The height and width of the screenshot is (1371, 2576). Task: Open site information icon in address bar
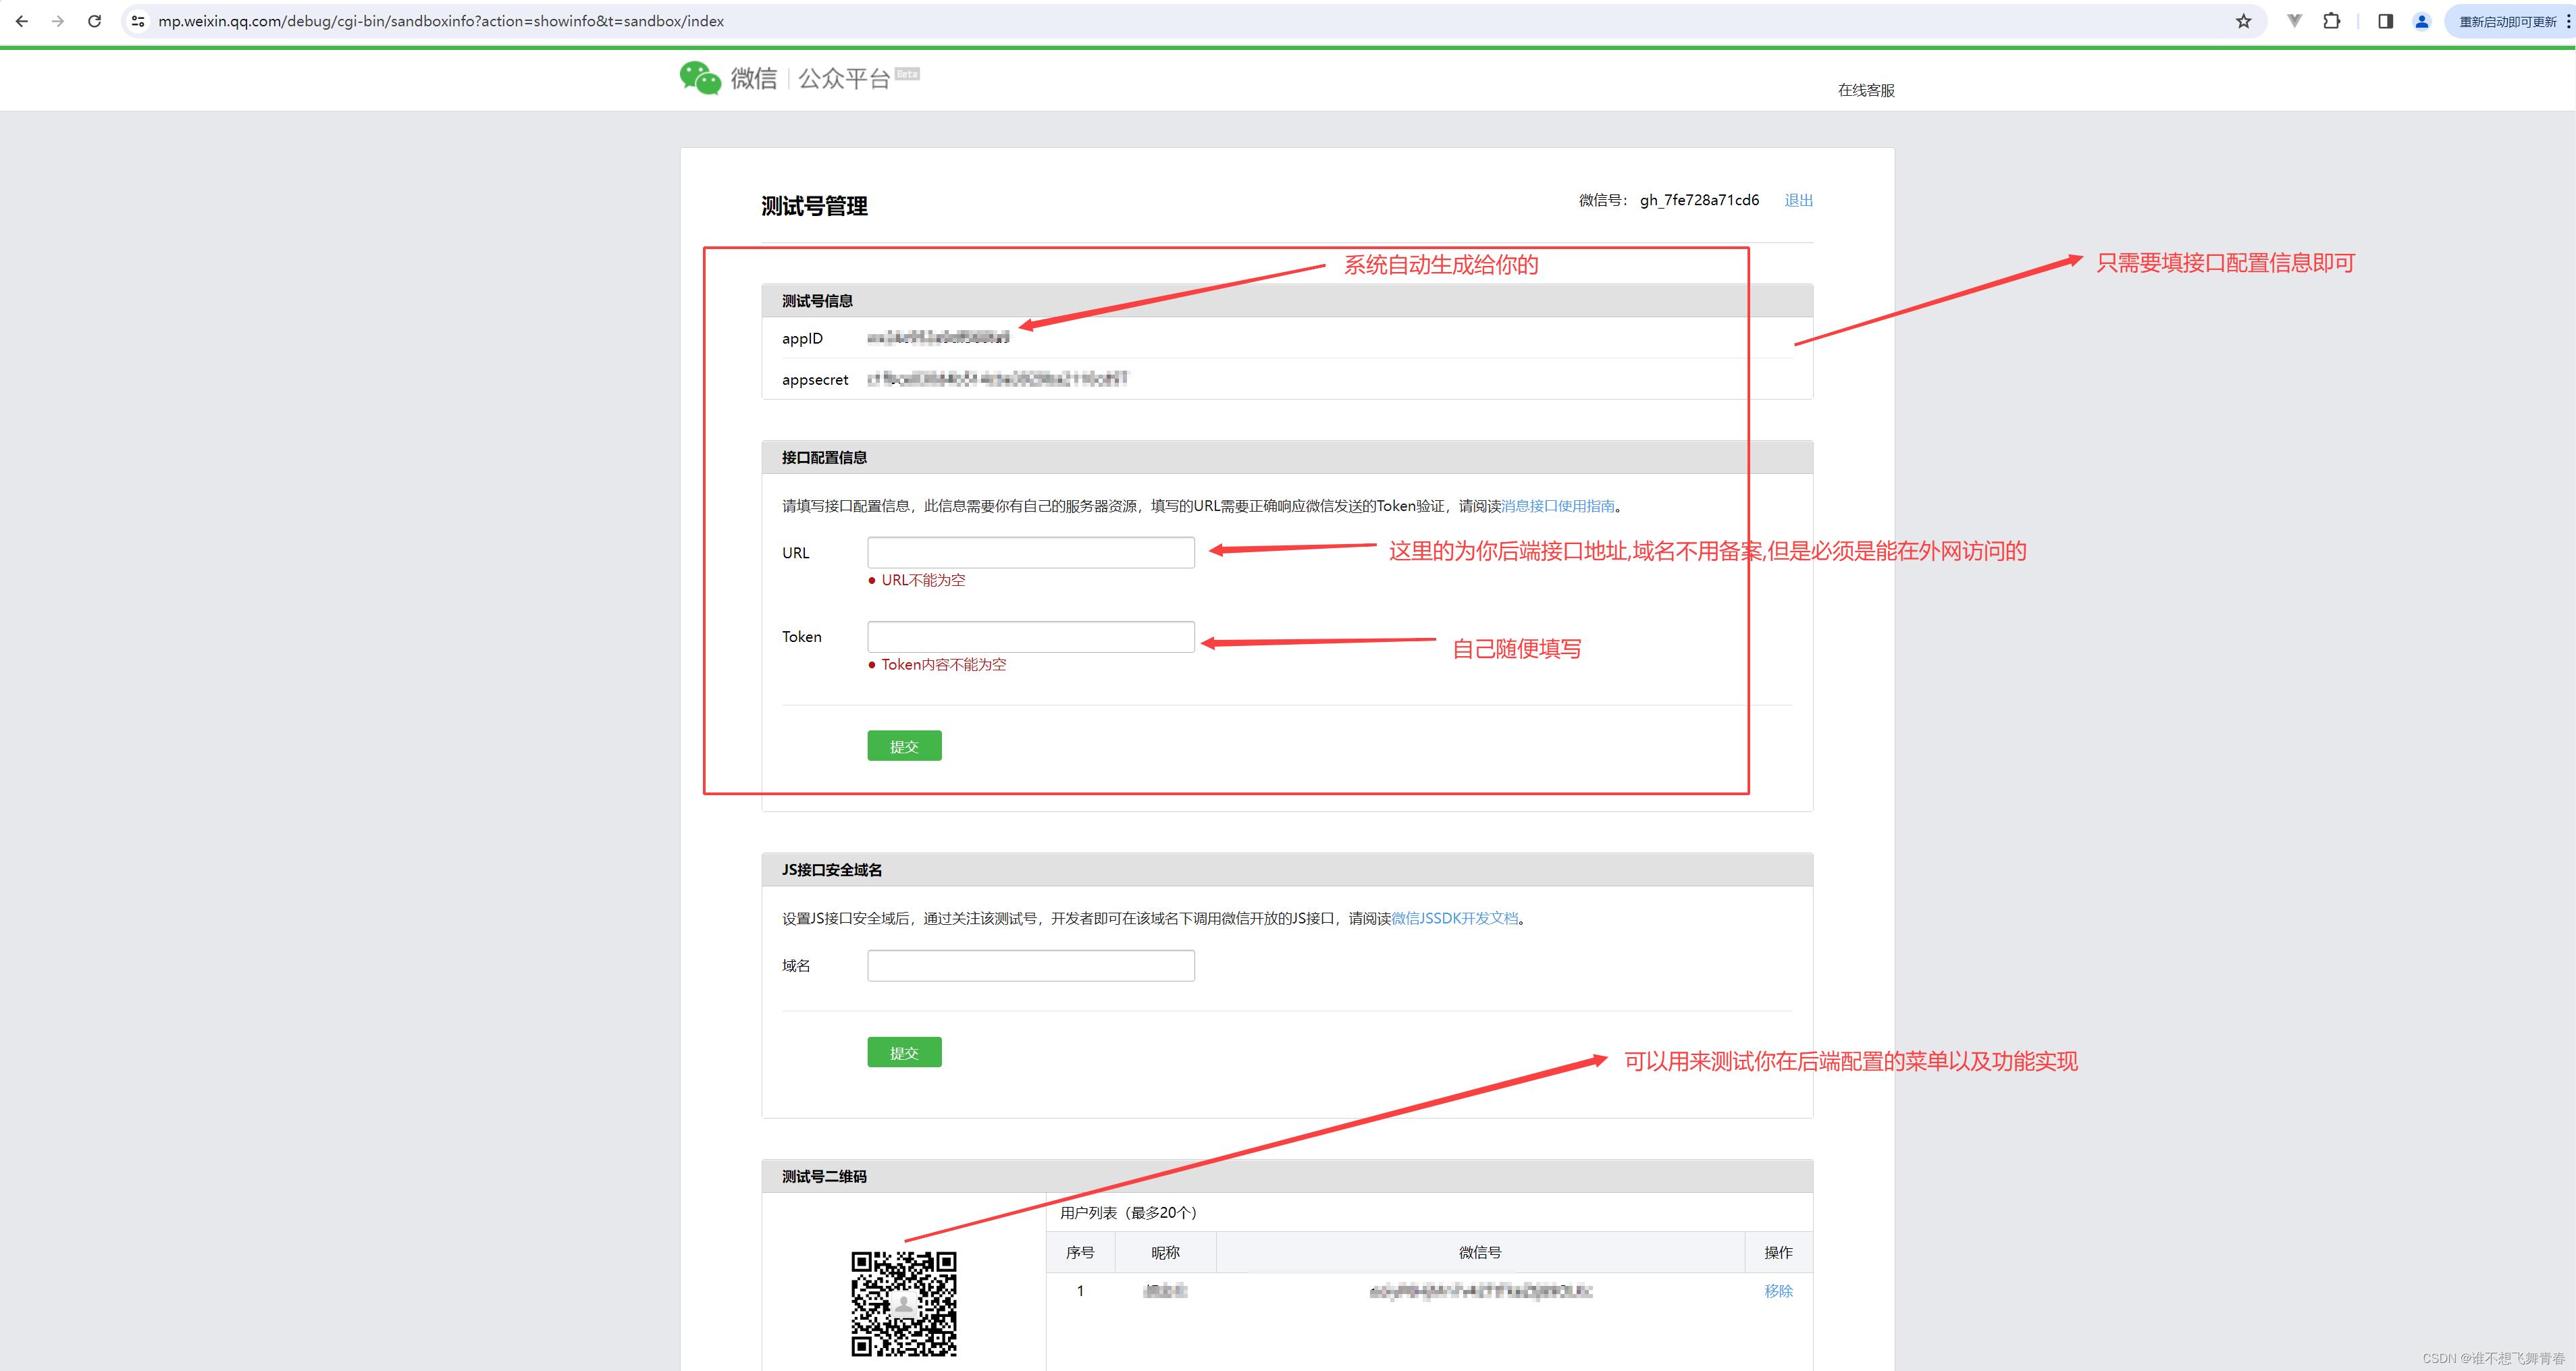(138, 21)
